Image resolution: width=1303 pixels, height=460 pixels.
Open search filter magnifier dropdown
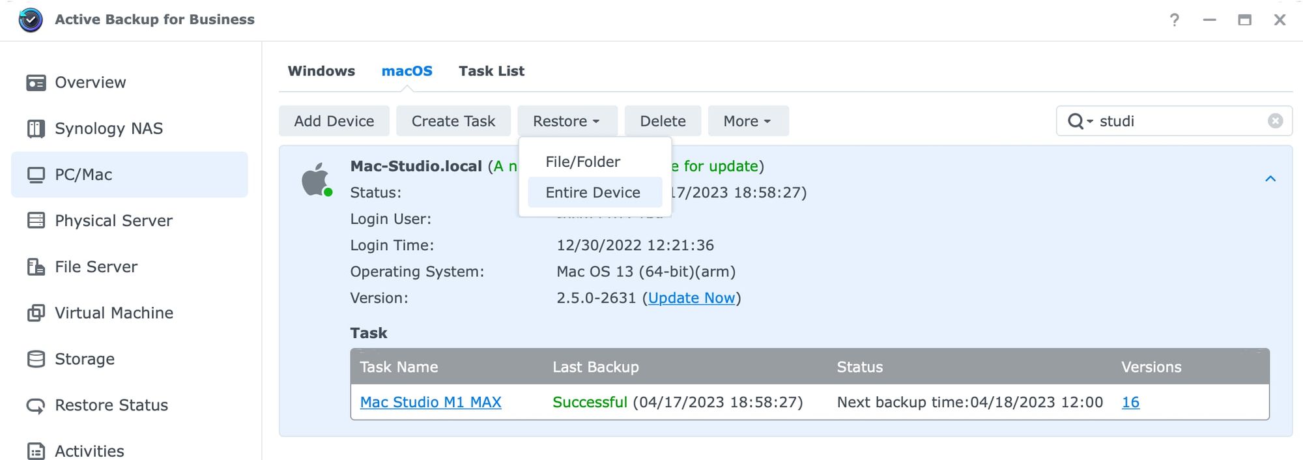click(1080, 121)
